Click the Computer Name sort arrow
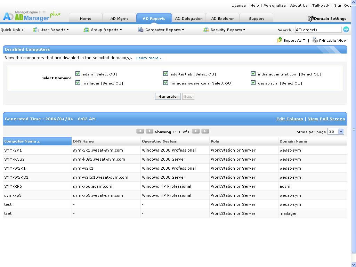356x267 pixels. tap(38, 142)
